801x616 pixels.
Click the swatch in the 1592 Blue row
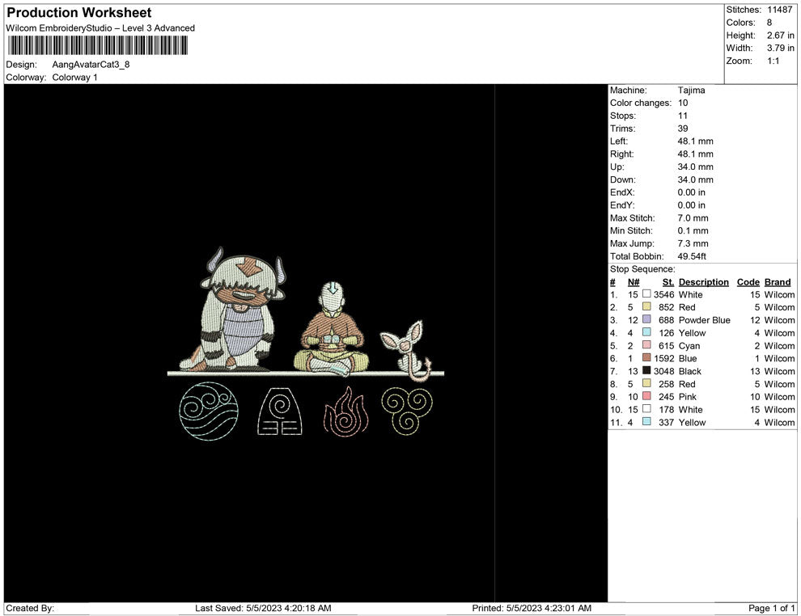pyautogui.click(x=646, y=358)
